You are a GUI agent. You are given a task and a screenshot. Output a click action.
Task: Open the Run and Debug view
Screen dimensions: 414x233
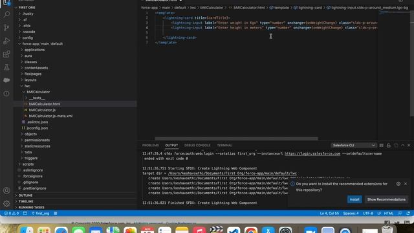pos(6,41)
